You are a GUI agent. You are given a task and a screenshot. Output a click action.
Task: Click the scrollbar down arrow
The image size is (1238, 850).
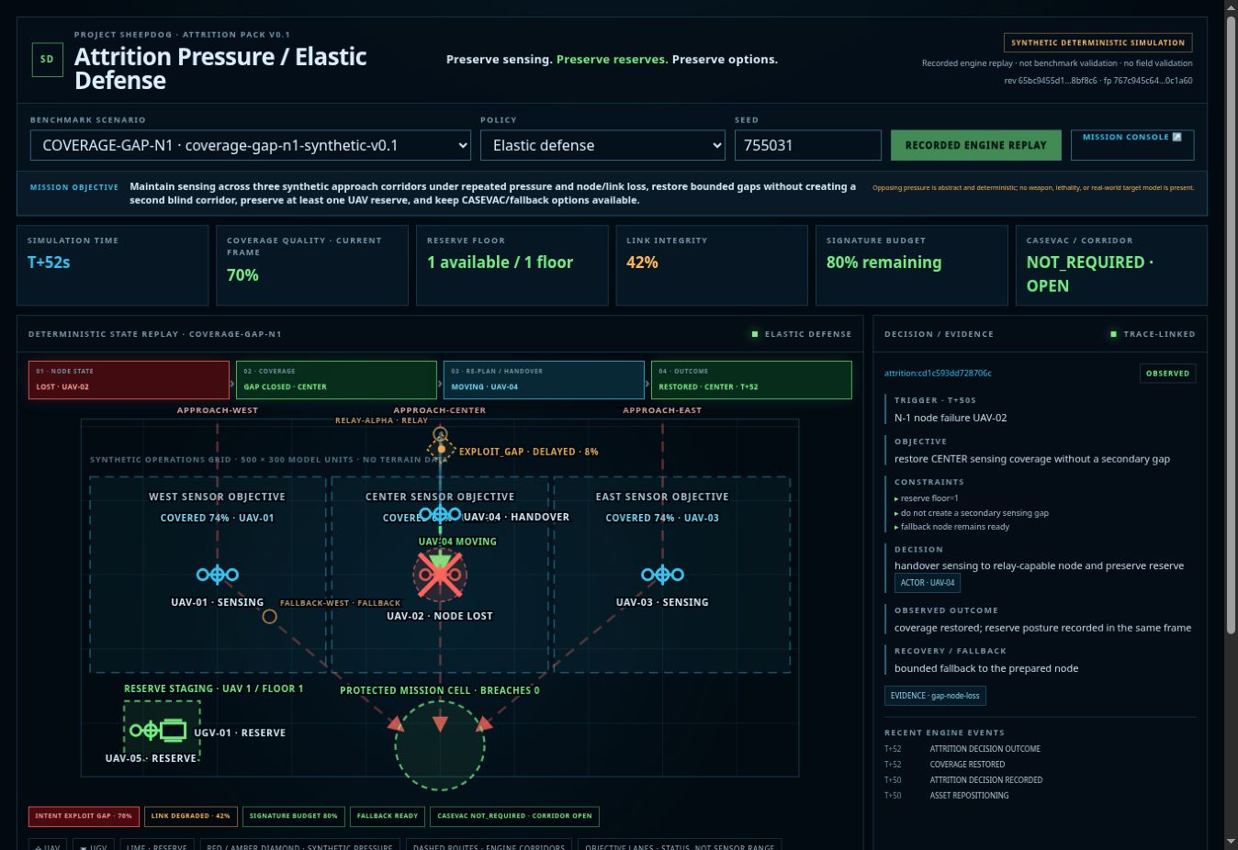1232,841
